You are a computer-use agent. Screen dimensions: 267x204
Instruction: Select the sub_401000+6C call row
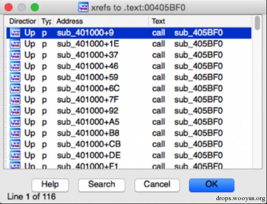point(129,89)
